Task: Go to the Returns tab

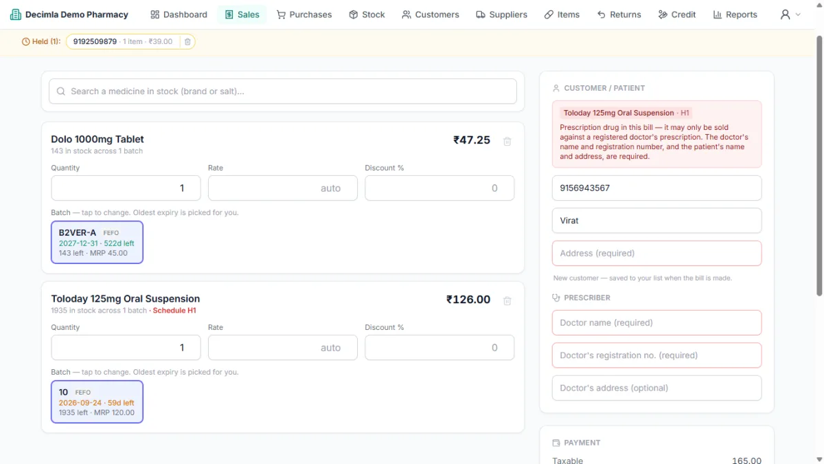Action: click(x=619, y=14)
